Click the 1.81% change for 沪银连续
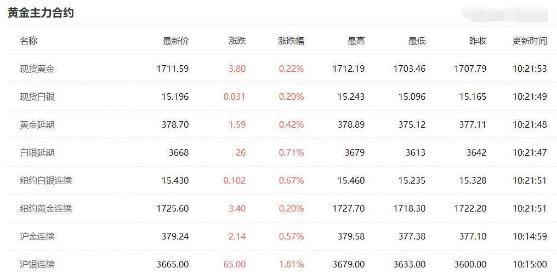The image size is (557, 279). point(291,264)
